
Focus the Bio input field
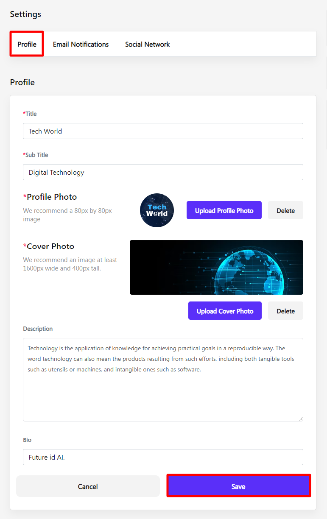pos(163,457)
